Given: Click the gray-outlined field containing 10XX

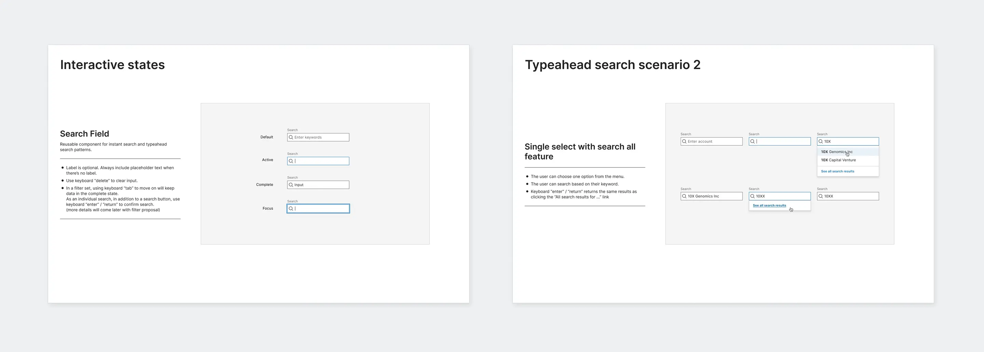Looking at the screenshot, I should (848, 196).
